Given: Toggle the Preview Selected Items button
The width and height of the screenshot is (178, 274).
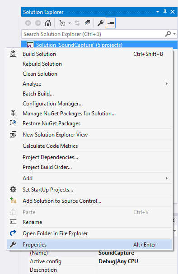Looking at the screenshot, I should coord(111,23).
